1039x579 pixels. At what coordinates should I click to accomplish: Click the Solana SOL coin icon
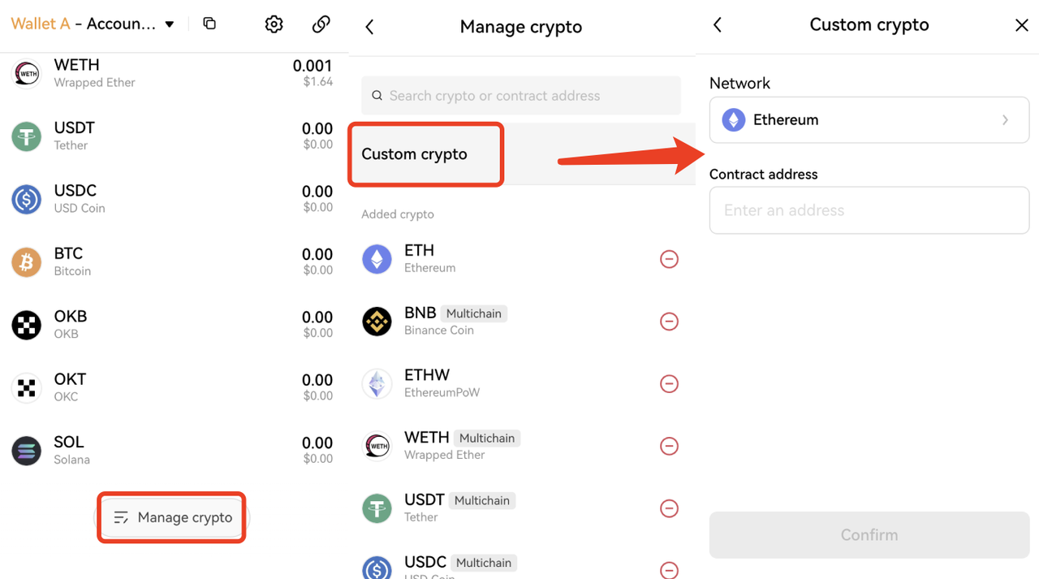tap(27, 451)
